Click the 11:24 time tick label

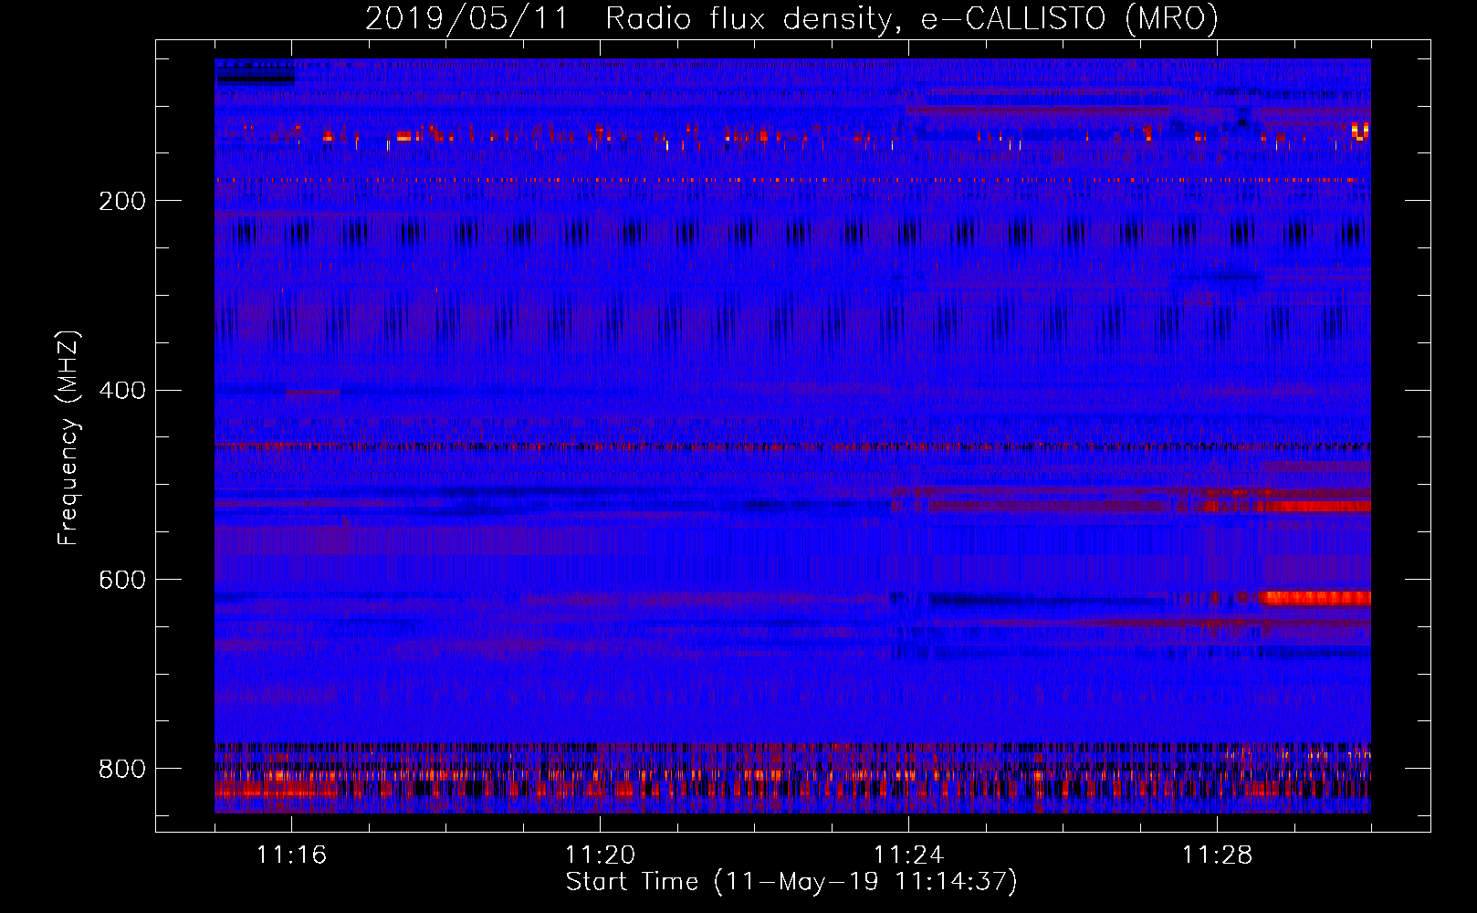pyautogui.click(x=909, y=855)
